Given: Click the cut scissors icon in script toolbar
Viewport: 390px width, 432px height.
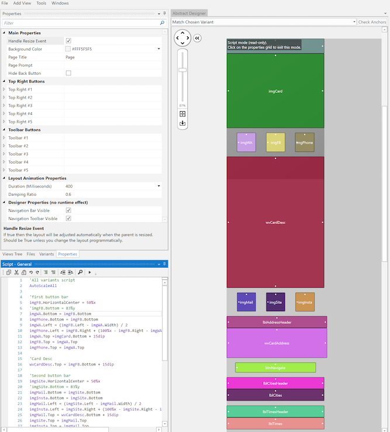Looking at the screenshot, I should pos(16,272).
